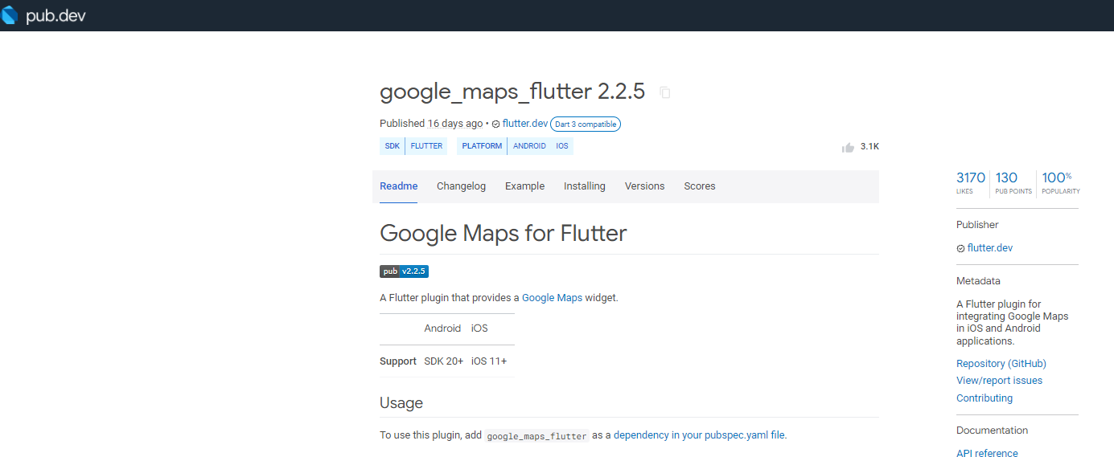Click the google_maps_flutter inline code text
The width and height of the screenshot is (1114, 457).
point(537,436)
